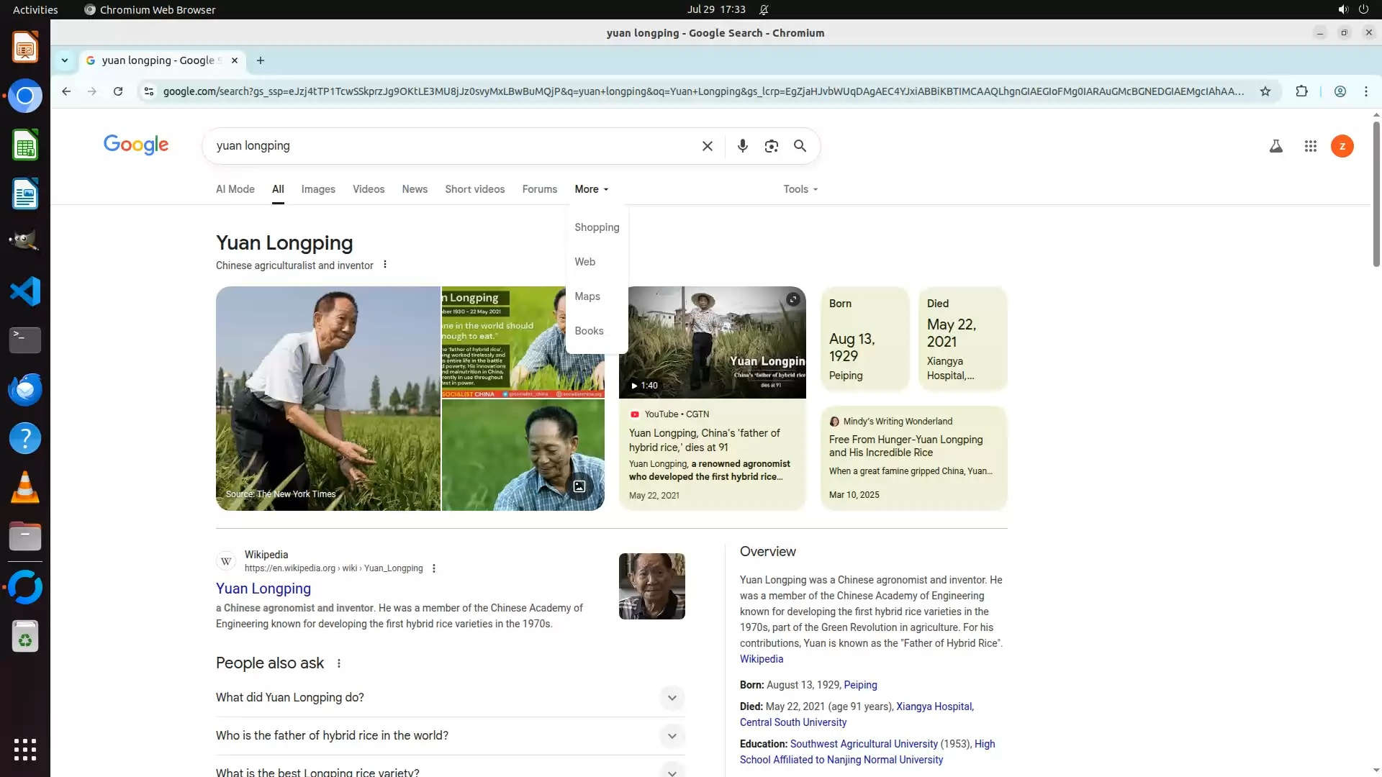Click the magnifier search button
1382x777 pixels.
(800, 146)
